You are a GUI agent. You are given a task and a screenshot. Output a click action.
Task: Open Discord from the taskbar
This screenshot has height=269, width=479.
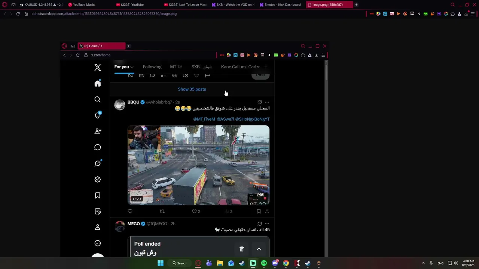[x=275, y=263]
